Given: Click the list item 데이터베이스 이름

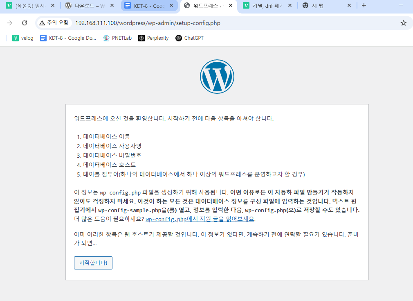Looking at the screenshot, I should pyautogui.click(x=107, y=136).
